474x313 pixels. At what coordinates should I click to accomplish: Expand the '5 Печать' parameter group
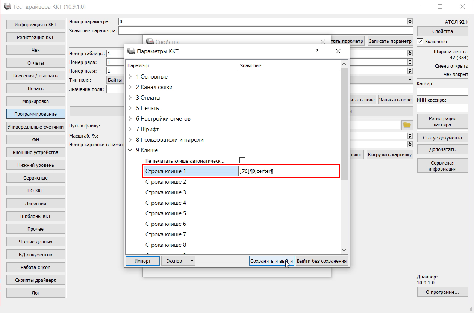(130, 108)
